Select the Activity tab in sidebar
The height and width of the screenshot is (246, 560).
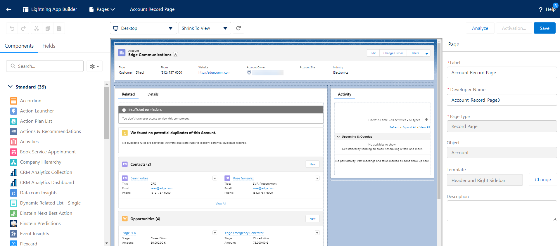click(345, 94)
